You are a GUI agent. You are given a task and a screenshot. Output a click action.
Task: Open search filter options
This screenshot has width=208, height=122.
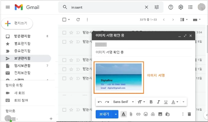tap(157, 7)
